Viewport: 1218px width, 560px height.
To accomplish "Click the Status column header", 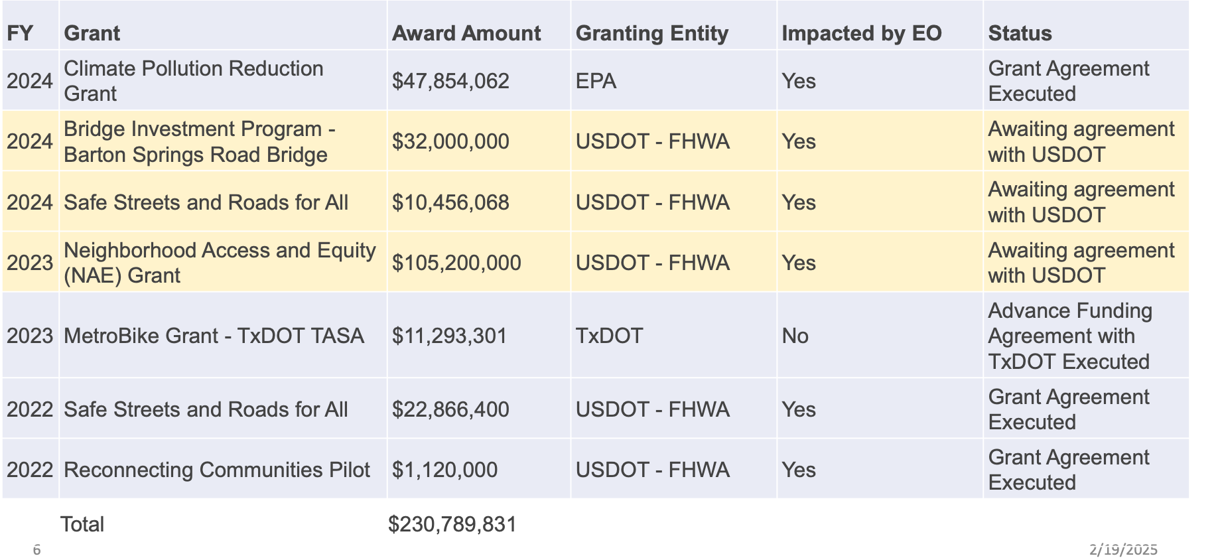I will point(1020,33).
